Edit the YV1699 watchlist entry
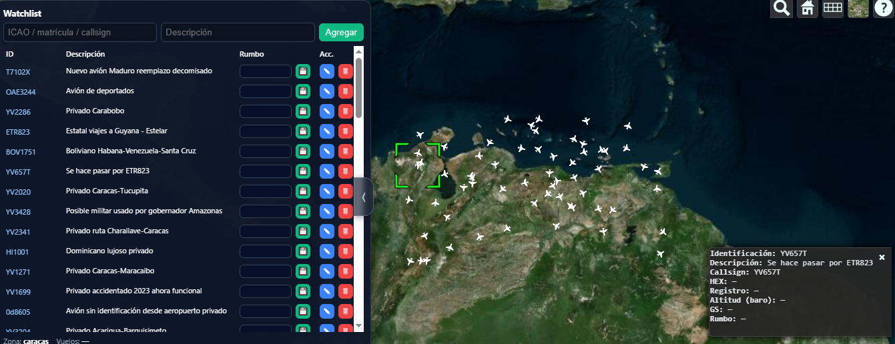 pyautogui.click(x=327, y=291)
